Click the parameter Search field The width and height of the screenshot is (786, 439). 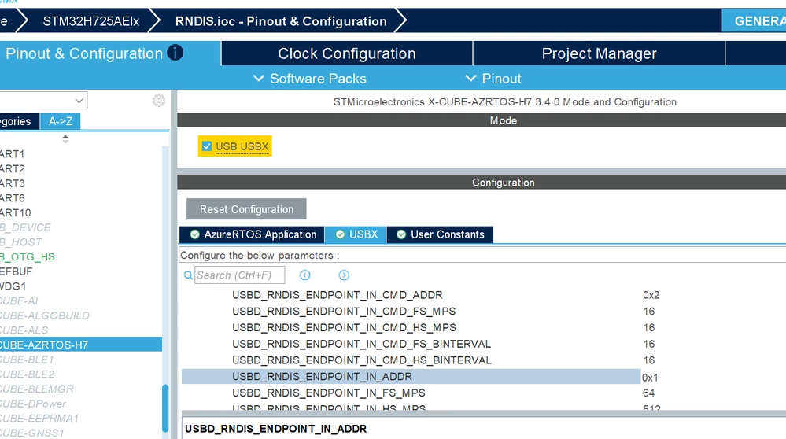click(x=240, y=275)
